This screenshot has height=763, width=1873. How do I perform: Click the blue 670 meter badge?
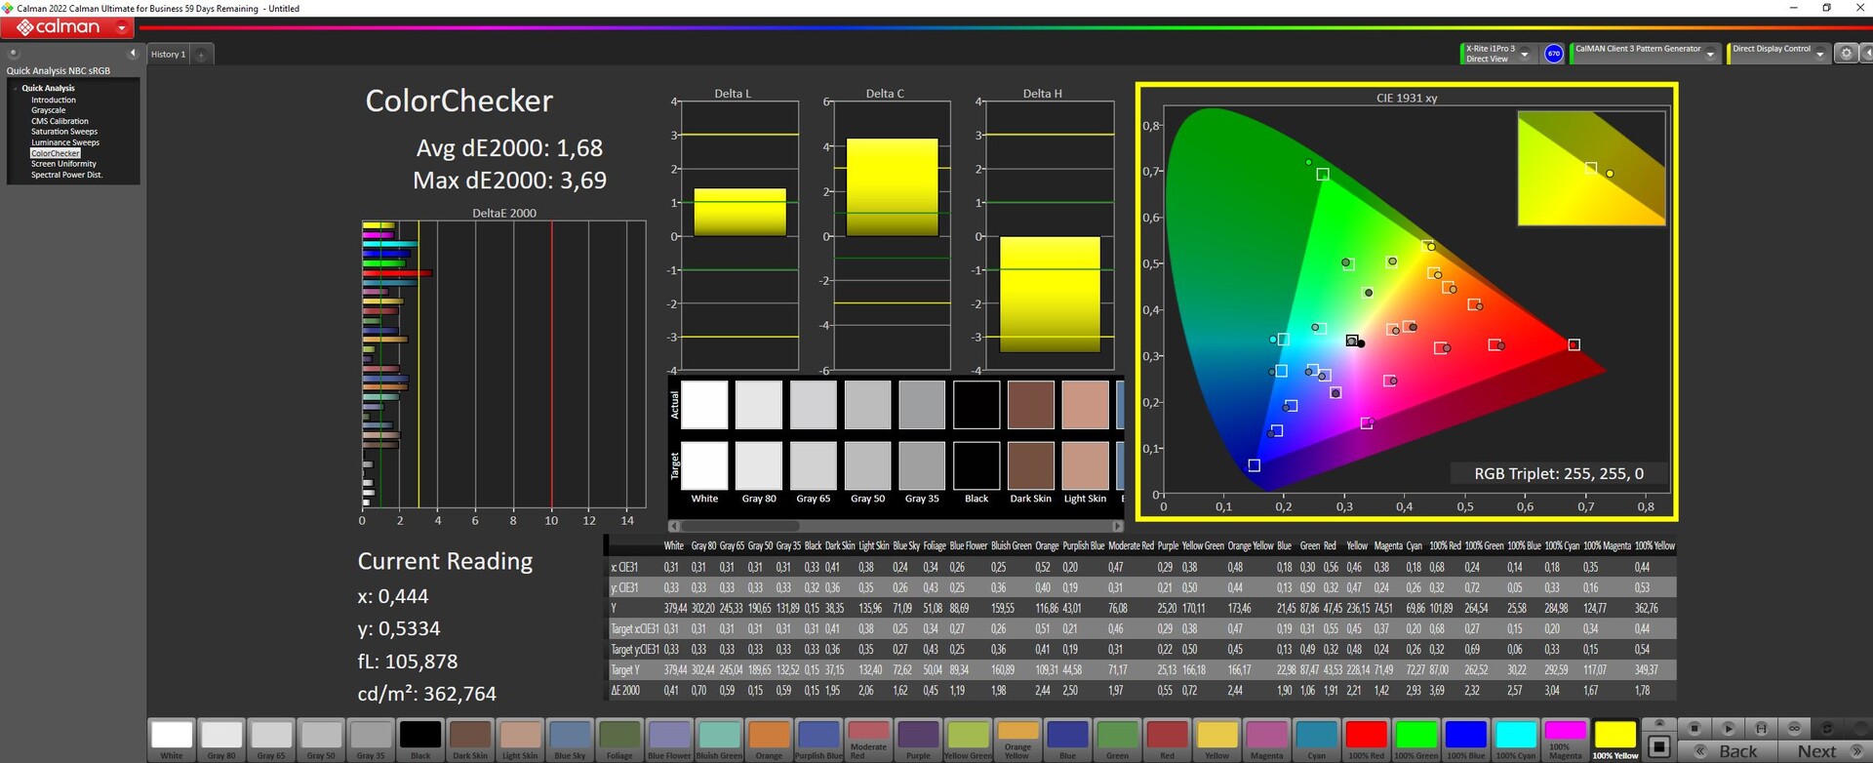(x=1554, y=54)
